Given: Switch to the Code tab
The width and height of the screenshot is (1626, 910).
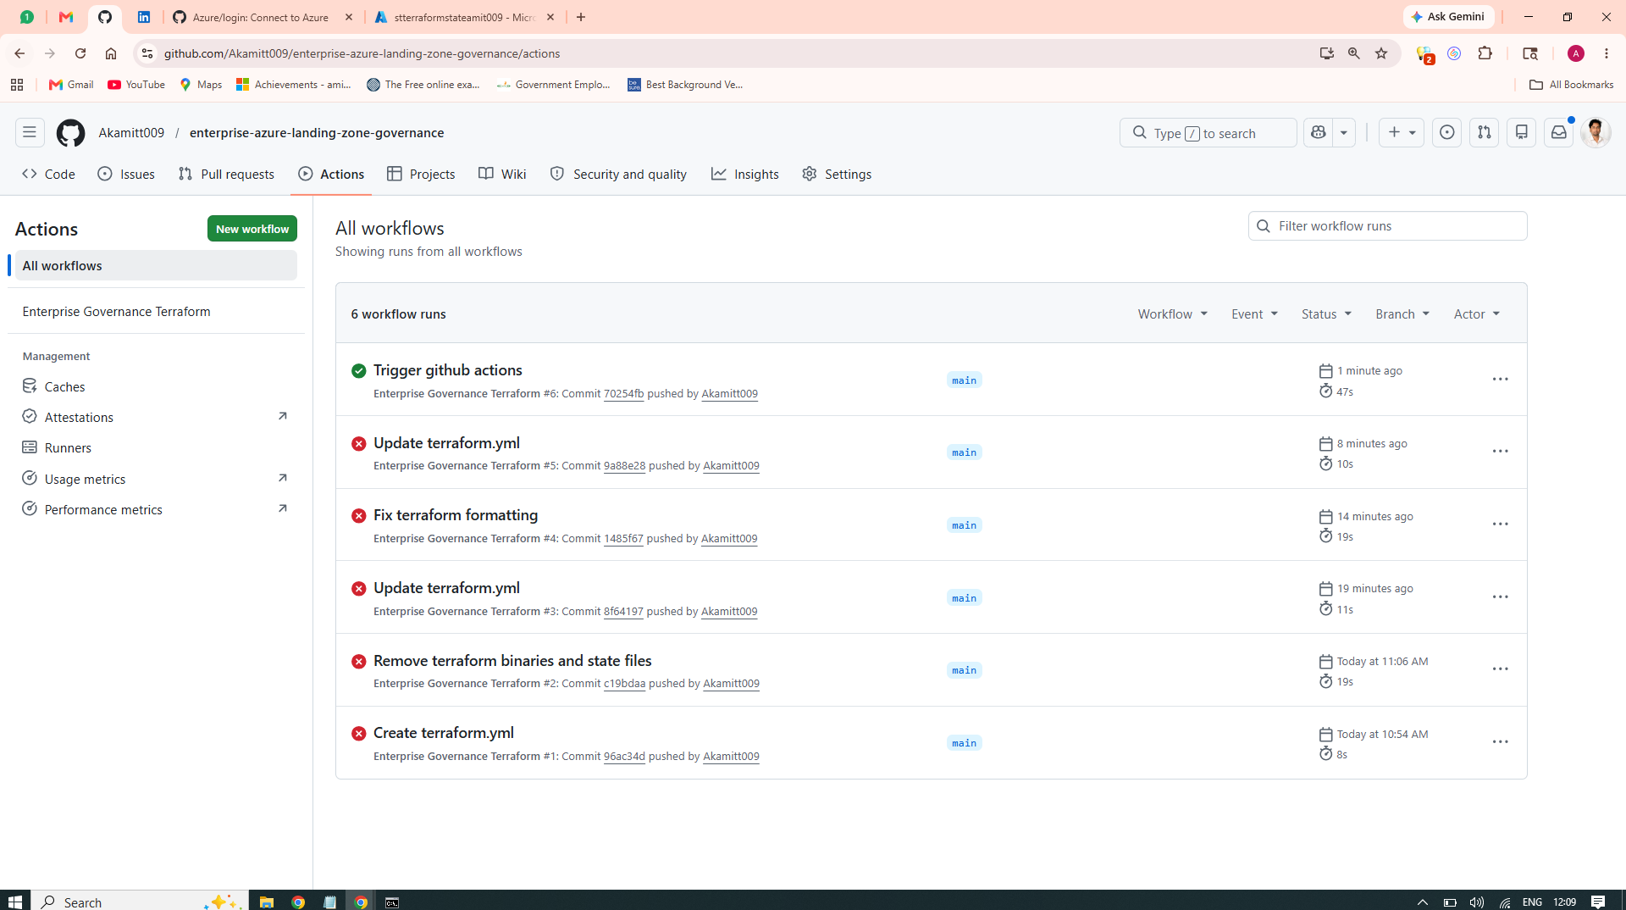Looking at the screenshot, I should point(49,175).
